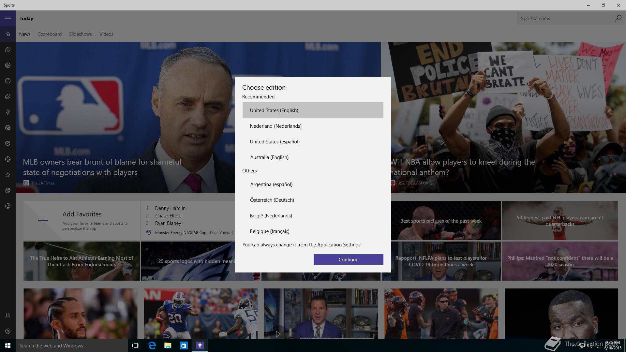The width and height of the screenshot is (626, 352).
Task: Open Rapoport NFLPA COVID-19 testing story
Action: (441, 261)
